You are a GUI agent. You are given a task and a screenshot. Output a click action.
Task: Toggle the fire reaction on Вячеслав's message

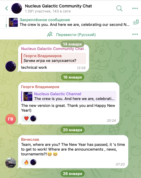point(26,162)
